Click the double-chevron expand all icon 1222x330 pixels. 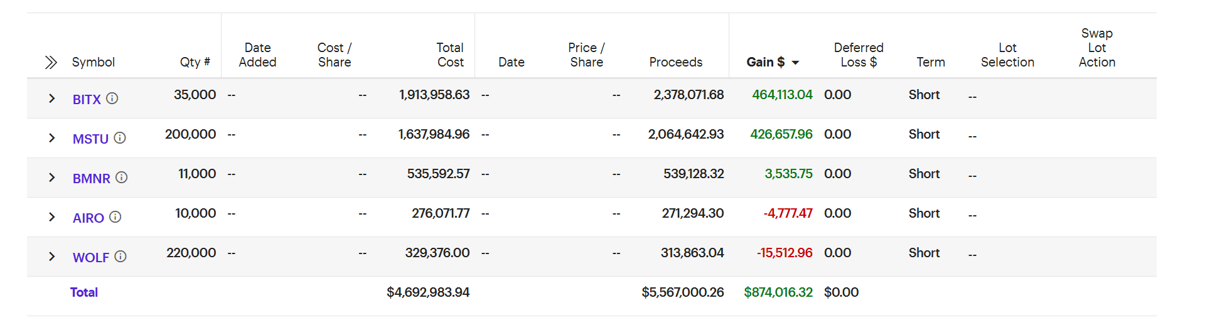tap(51, 62)
